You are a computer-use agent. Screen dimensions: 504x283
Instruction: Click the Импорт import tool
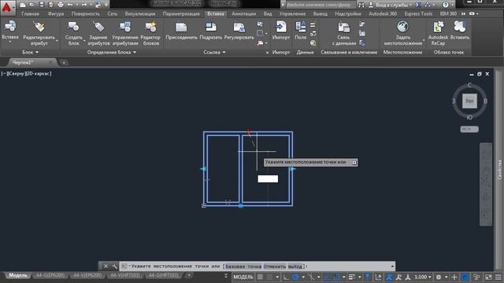point(281,31)
